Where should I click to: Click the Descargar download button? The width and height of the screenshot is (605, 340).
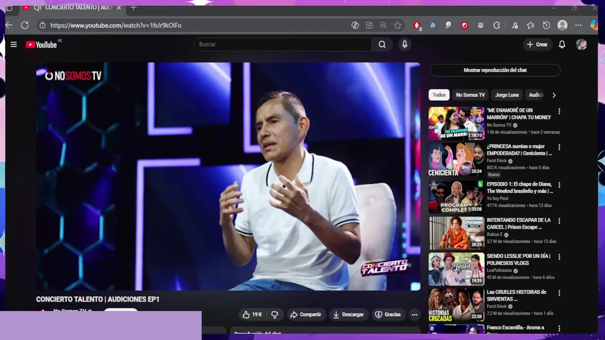click(348, 314)
